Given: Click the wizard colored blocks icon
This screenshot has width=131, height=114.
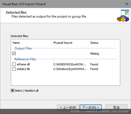Looking at the screenshot, I should [123, 15].
